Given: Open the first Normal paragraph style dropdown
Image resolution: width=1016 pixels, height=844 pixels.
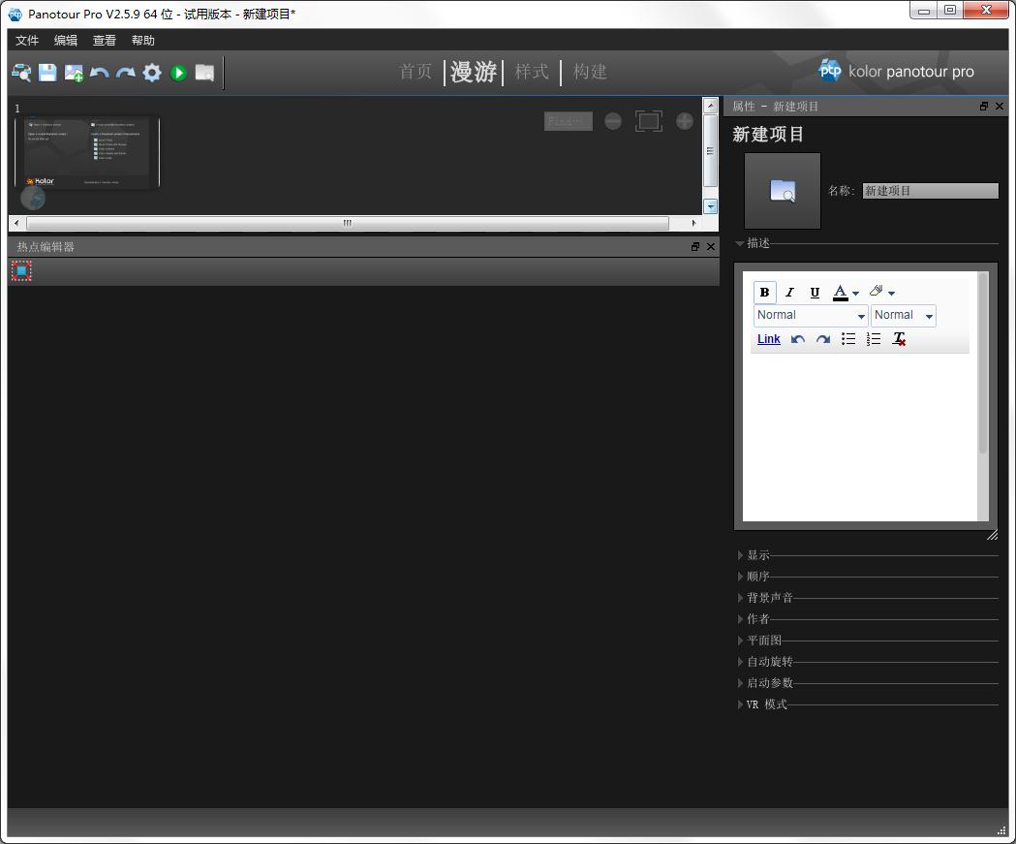Looking at the screenshot, I should pyautogui.click(x=811, y=315).
